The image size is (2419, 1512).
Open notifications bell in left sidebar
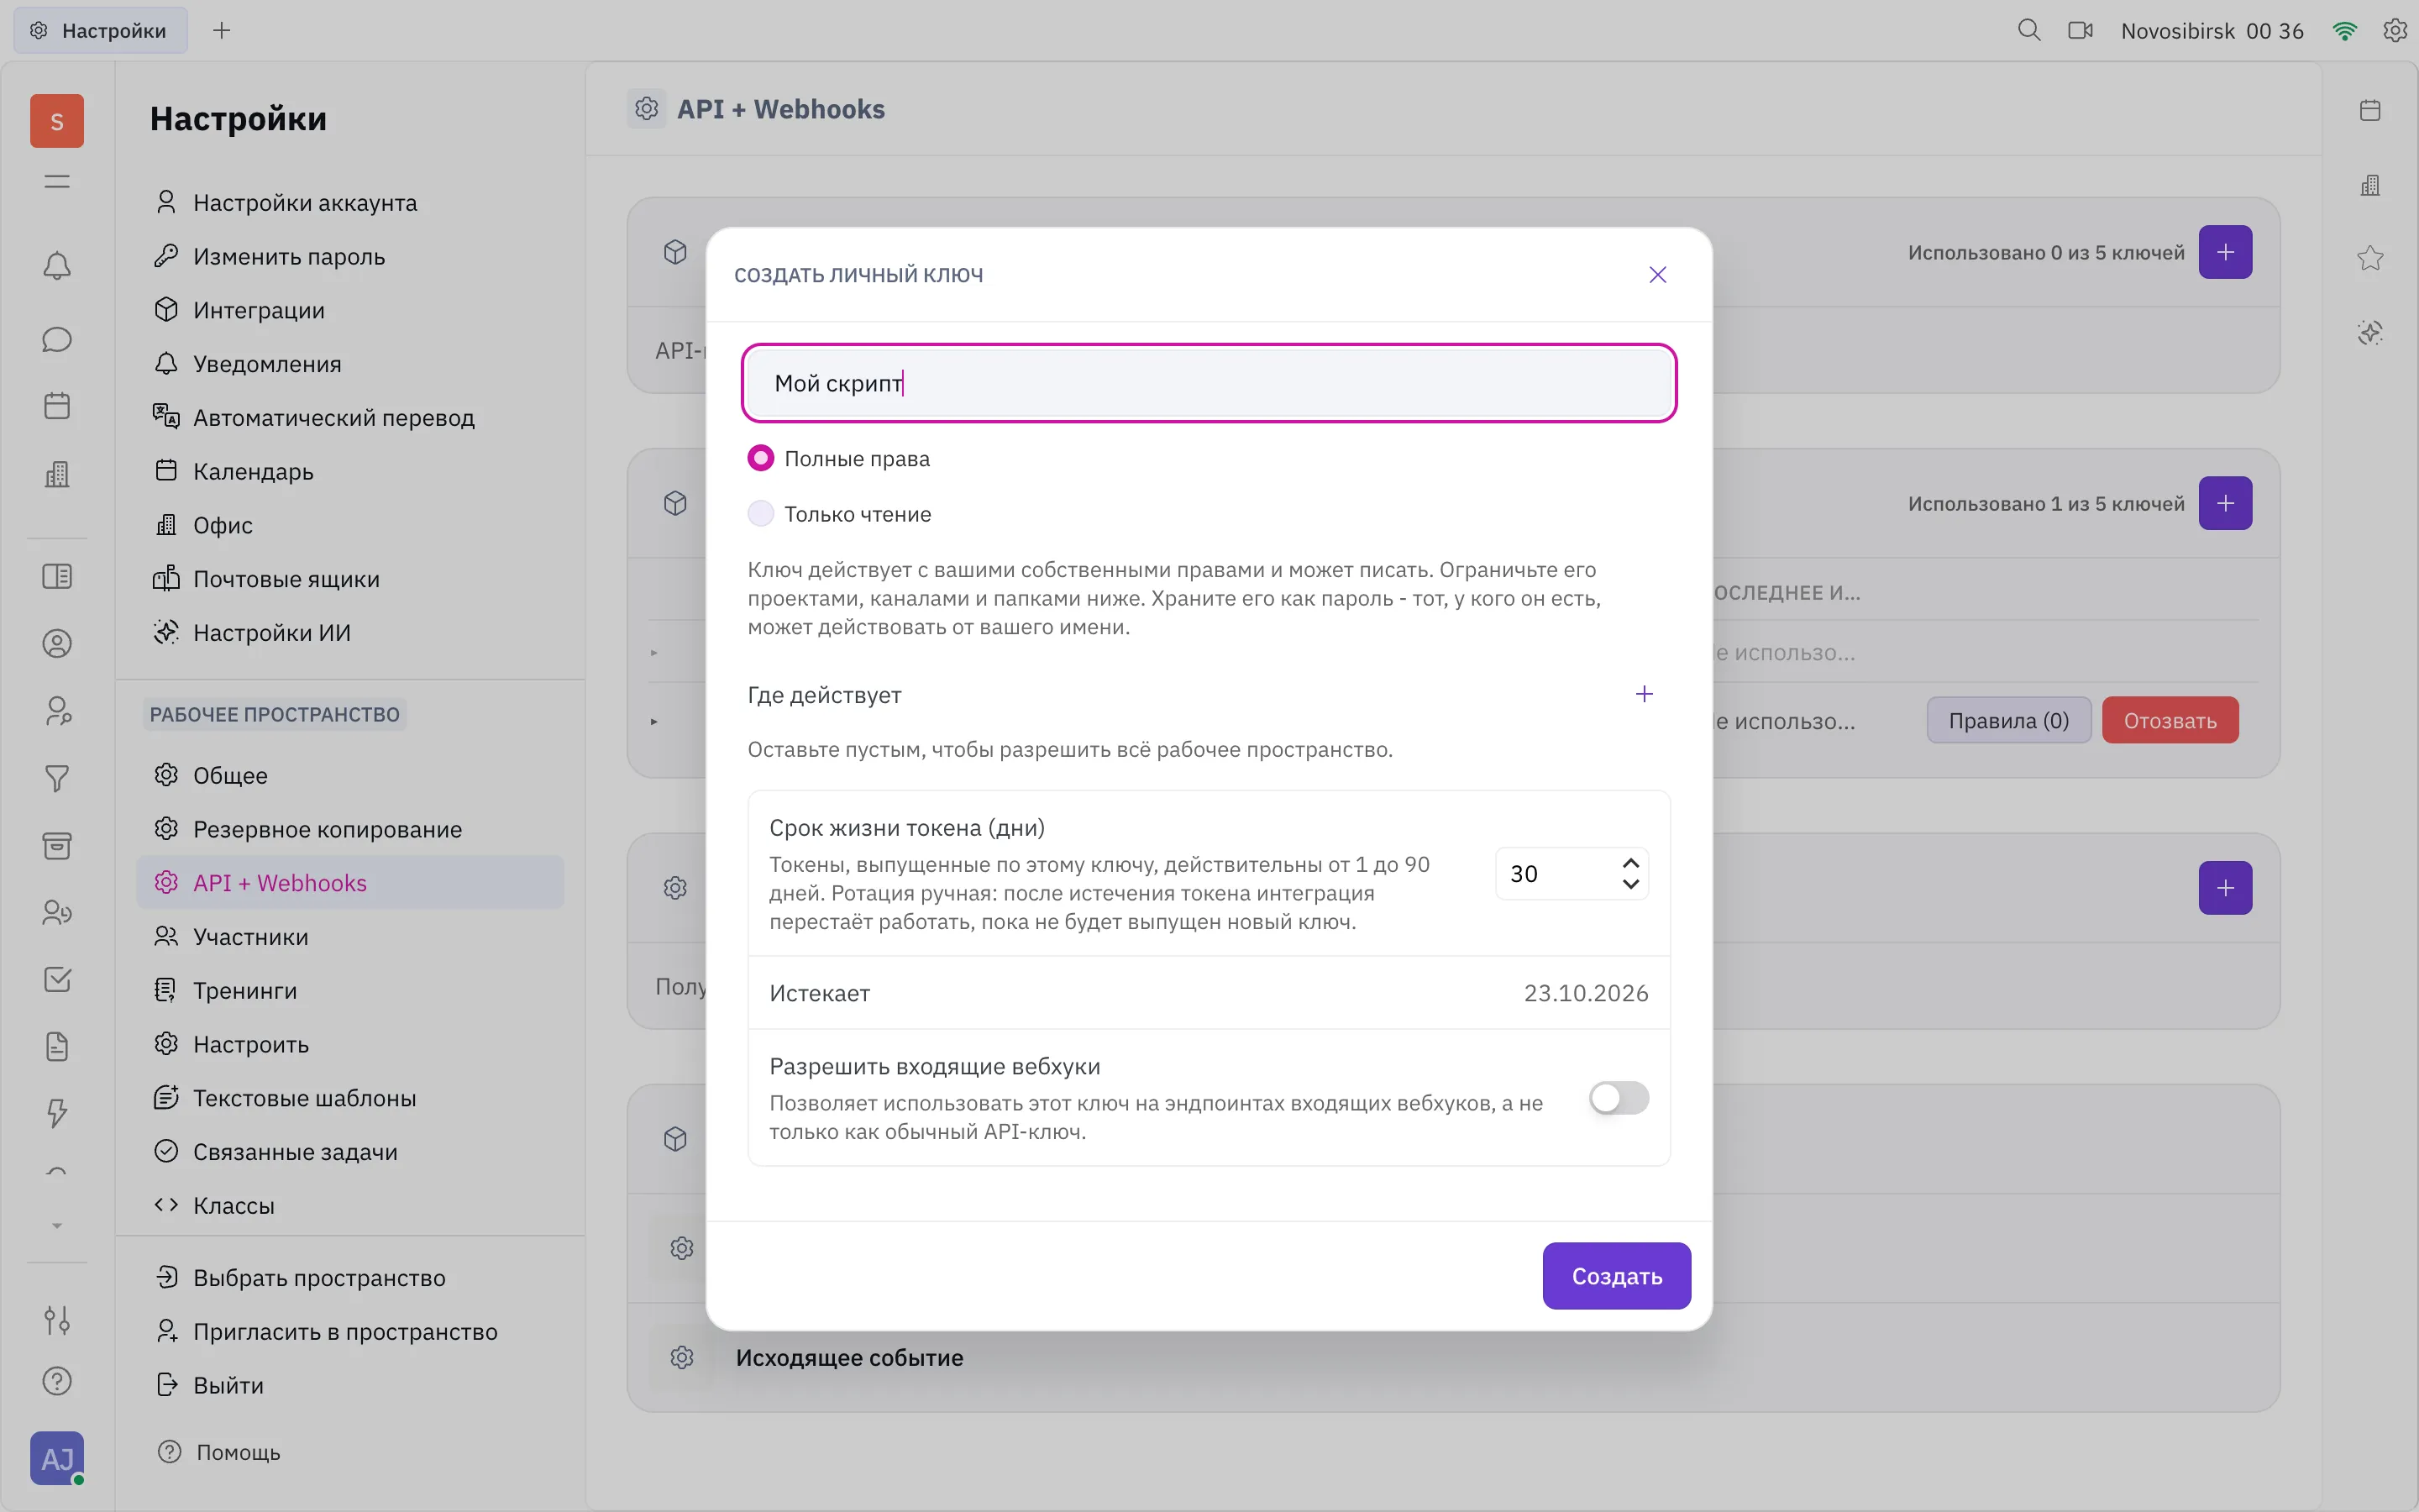point(57,266)
